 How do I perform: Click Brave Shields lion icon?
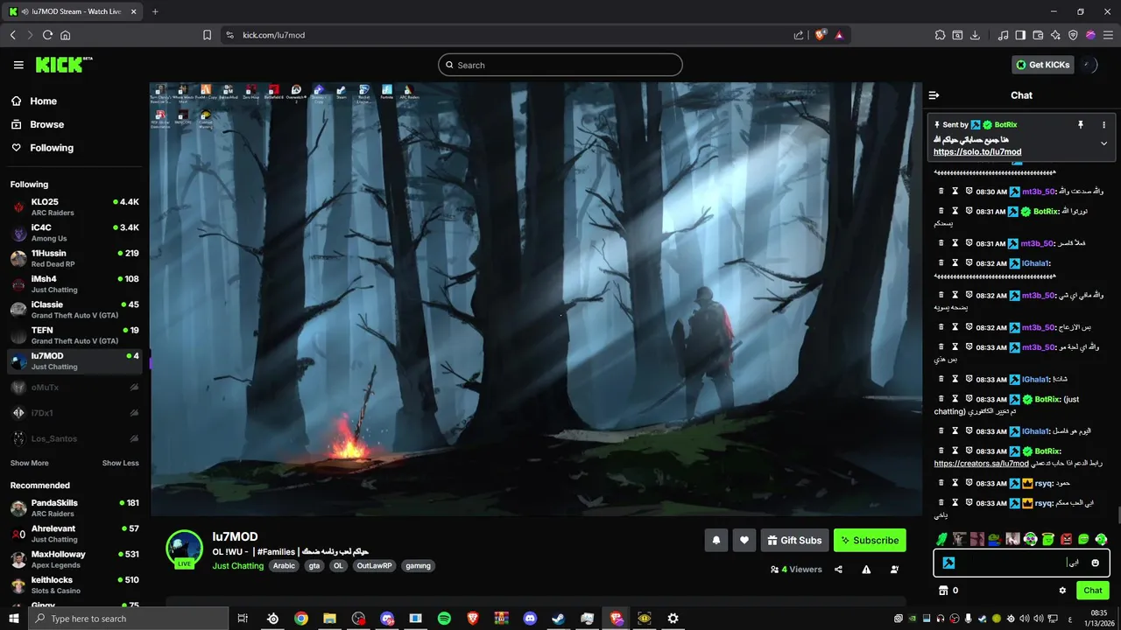(821, 35)
